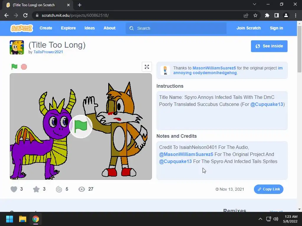Click the remix spiral count icon
Viewport: 302px width, 226px height.
(59, 189)
